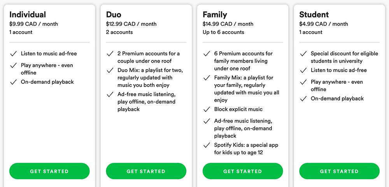389x187 pixels.
Task: Click the checkmark beside Duo Mix playlist feature
Action: [x=110, y=71]
